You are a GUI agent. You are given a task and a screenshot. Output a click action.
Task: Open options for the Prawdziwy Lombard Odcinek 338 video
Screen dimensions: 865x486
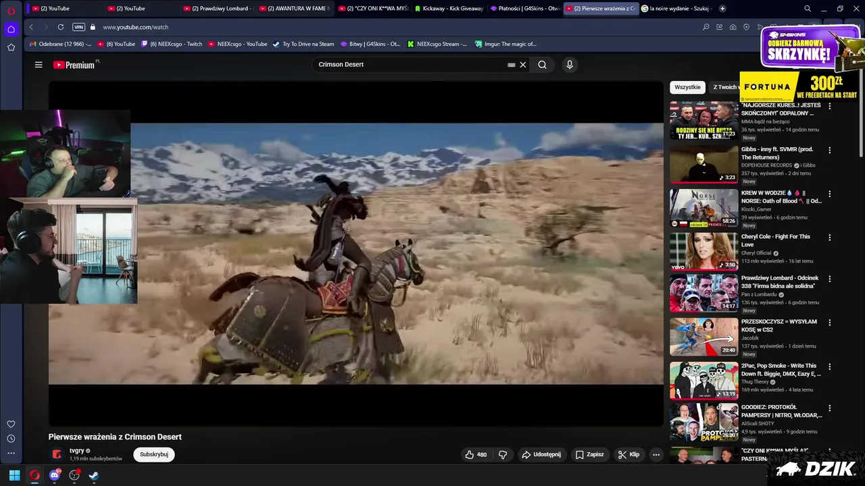coord(830,279)
